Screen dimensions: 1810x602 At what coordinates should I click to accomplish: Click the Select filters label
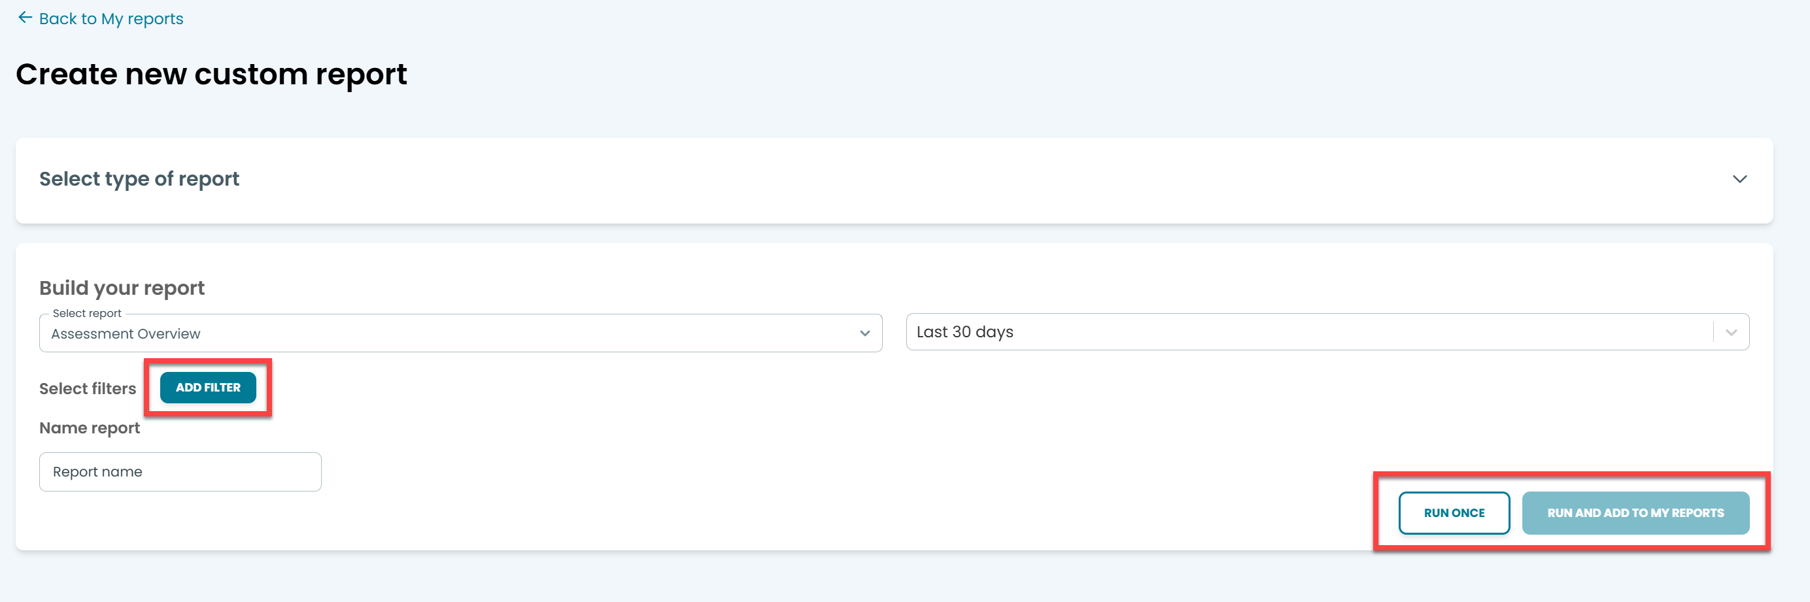pos(88,388)
